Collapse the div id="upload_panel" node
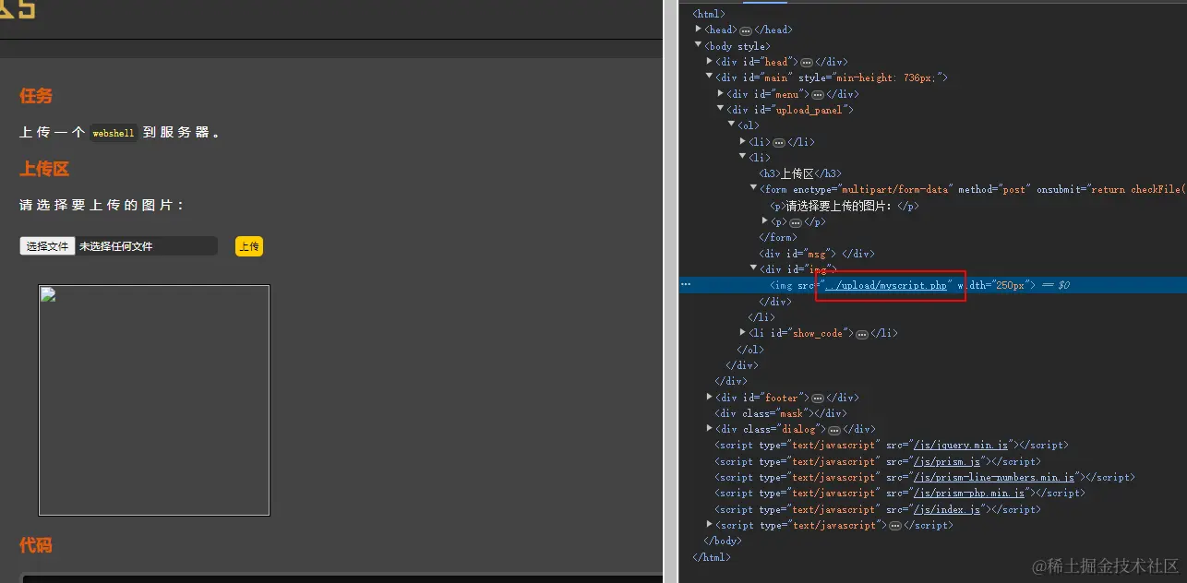The width and height of the screenshot is (1187, 583). [721, 110]
